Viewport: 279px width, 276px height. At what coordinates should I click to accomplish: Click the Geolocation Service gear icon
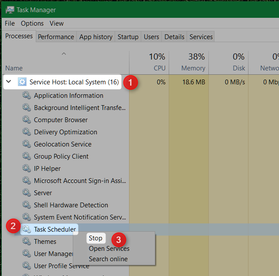pos(27,144)
